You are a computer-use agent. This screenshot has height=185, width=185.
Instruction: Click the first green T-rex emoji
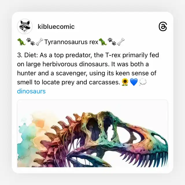click(x=21, y=42)
